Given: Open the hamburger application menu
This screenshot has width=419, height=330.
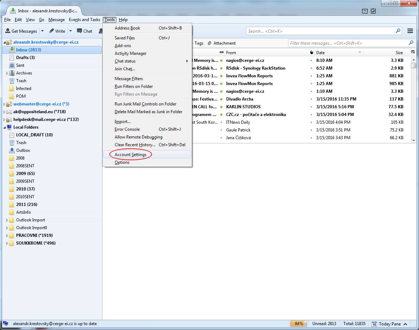Looking at the screenshot, I should click(410, 31).
